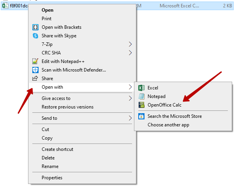The image size is (252, 189).
Task: Click the Notepad++ icon
Action: tap(35, 61)
